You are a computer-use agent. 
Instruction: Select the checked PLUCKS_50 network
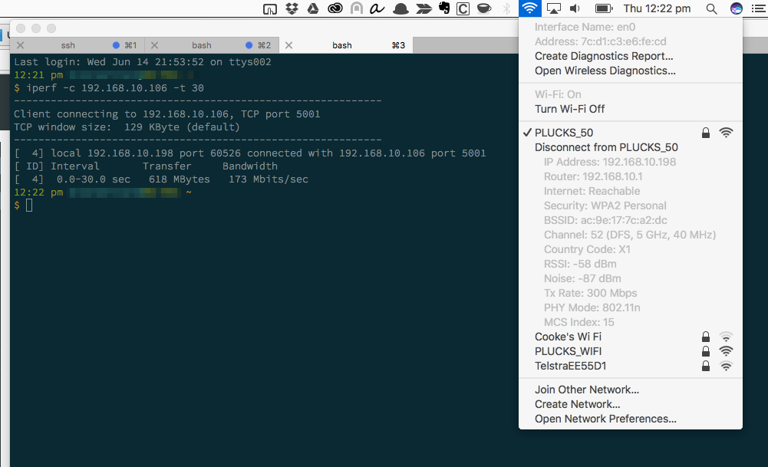coord(564,133)
